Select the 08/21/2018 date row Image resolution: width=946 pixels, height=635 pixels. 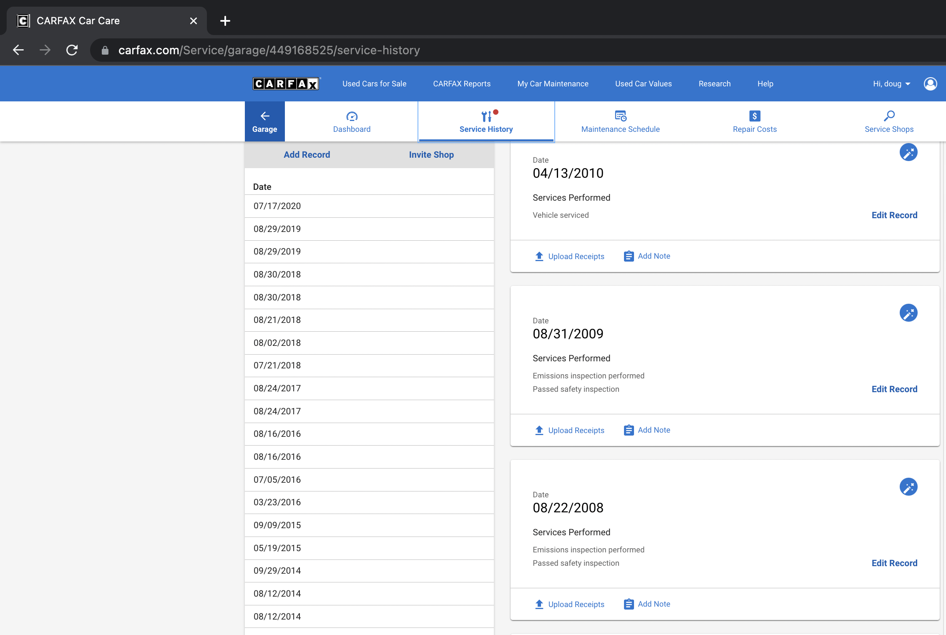(x=369, y=320)
